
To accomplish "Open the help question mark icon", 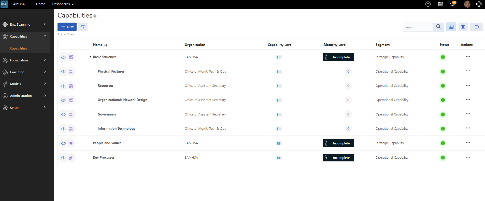I will pyautogui.click(x=428, y=4).
